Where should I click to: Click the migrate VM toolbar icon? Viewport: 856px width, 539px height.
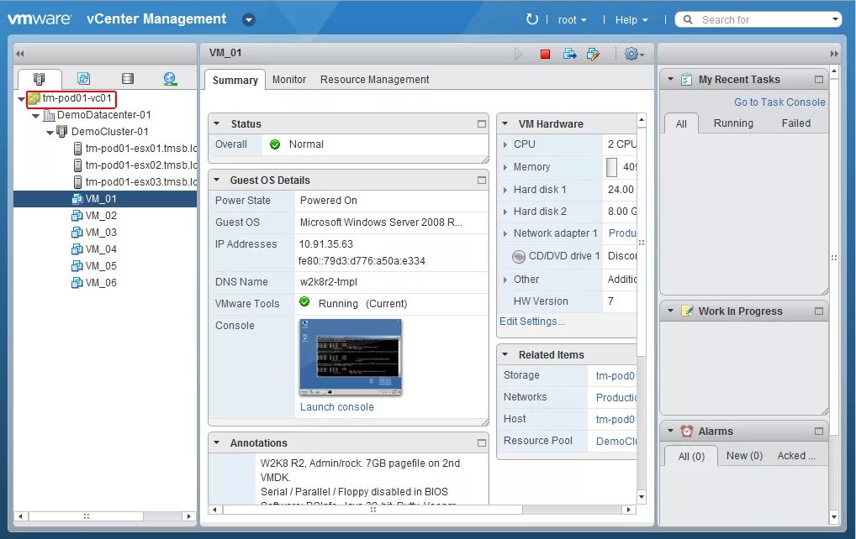click(x=569, y=54)
